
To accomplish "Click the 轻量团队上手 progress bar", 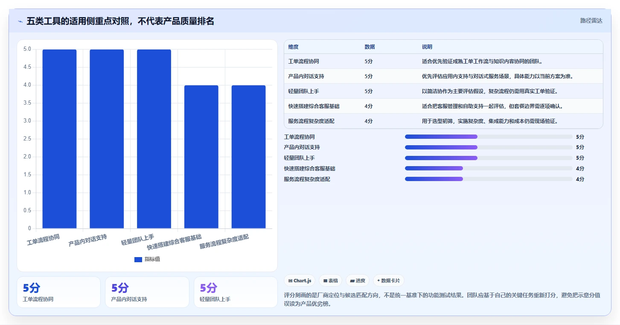I will click(489, 158).
